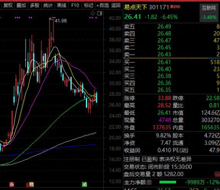Click the 减 marker at chart bottom
220x190 pixels.
click(x=84, y=184)
